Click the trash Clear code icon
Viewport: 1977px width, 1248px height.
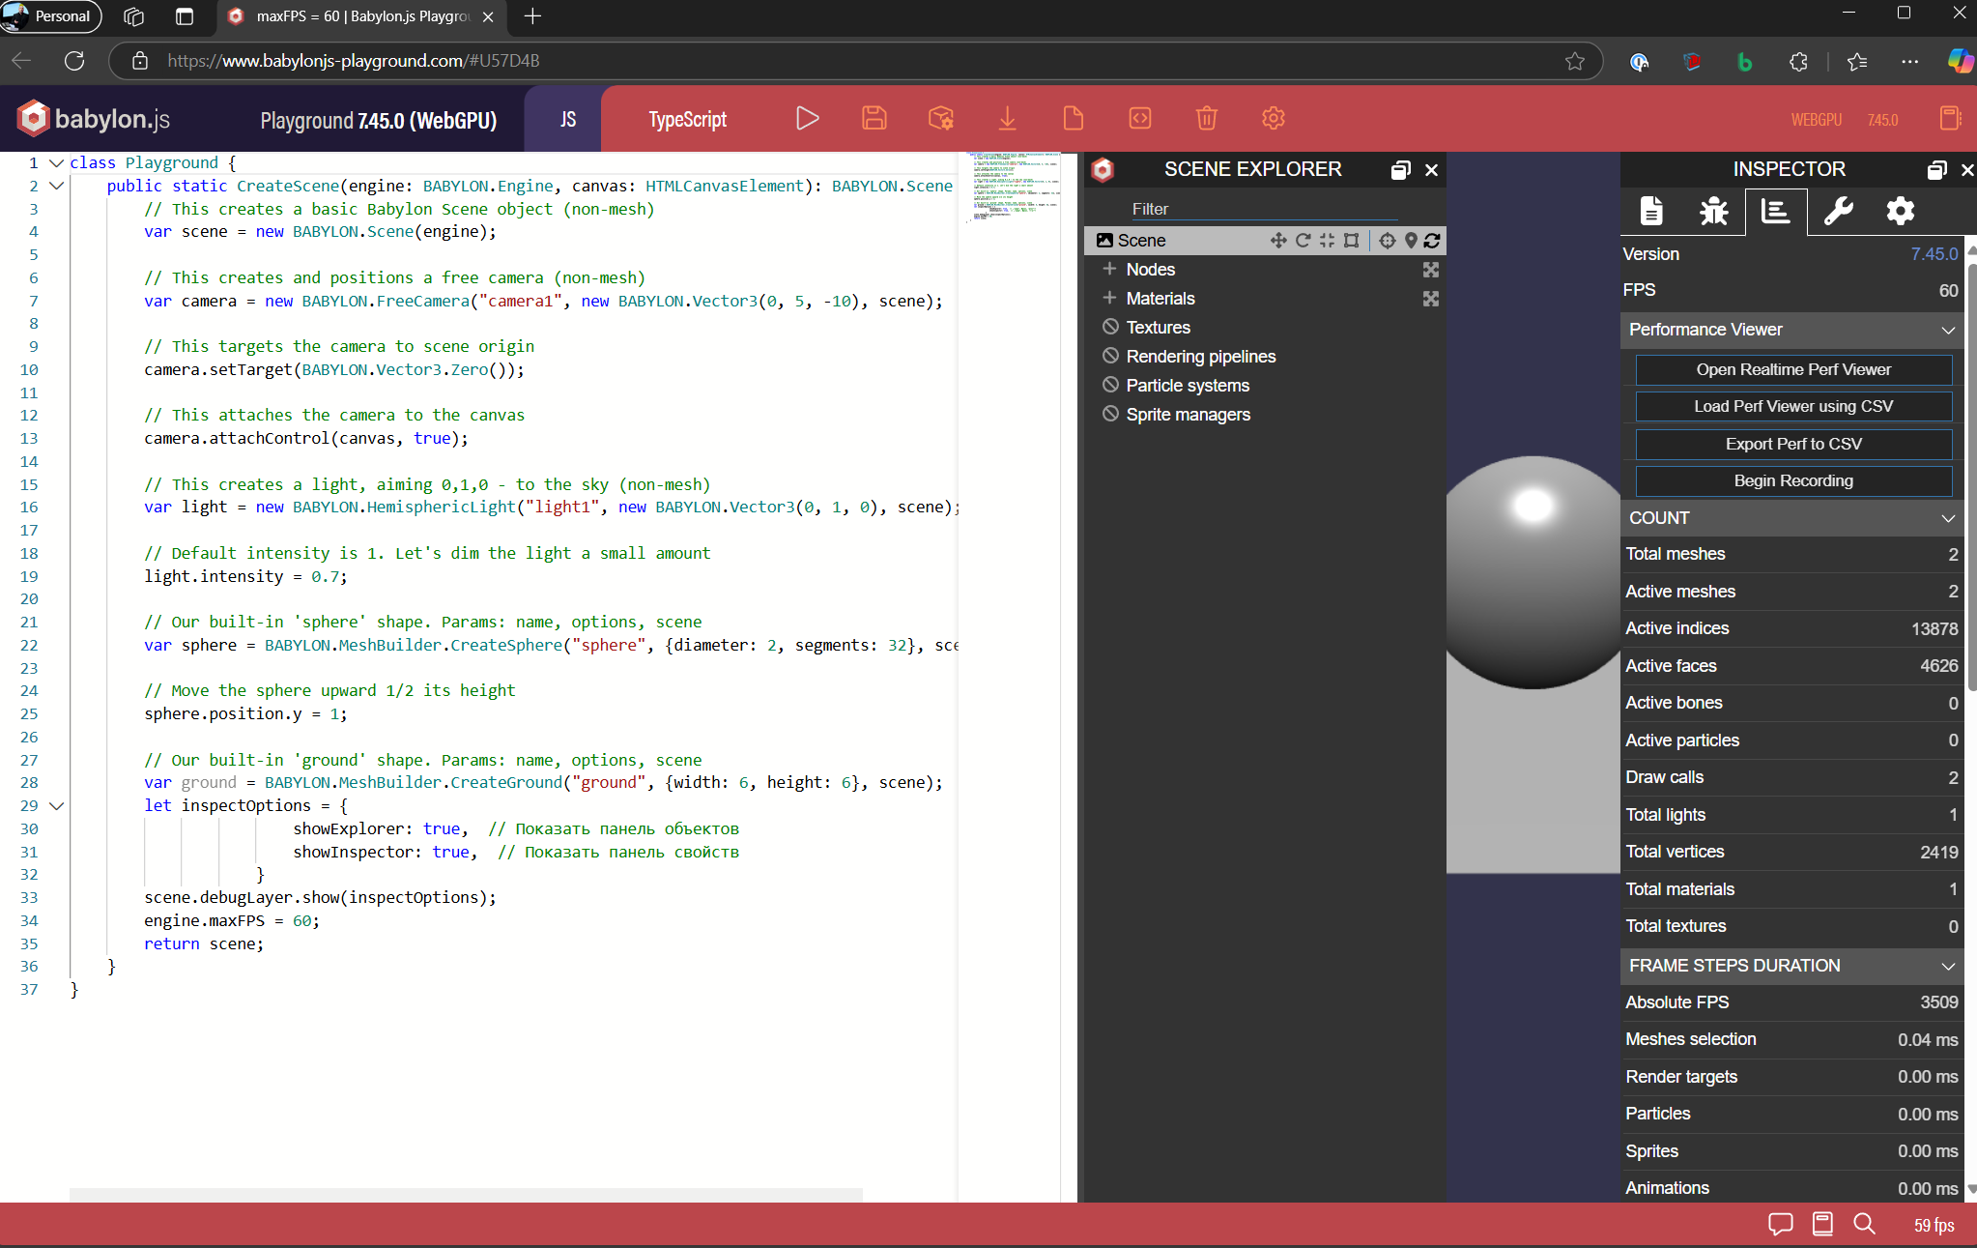tap(1206, 119)
